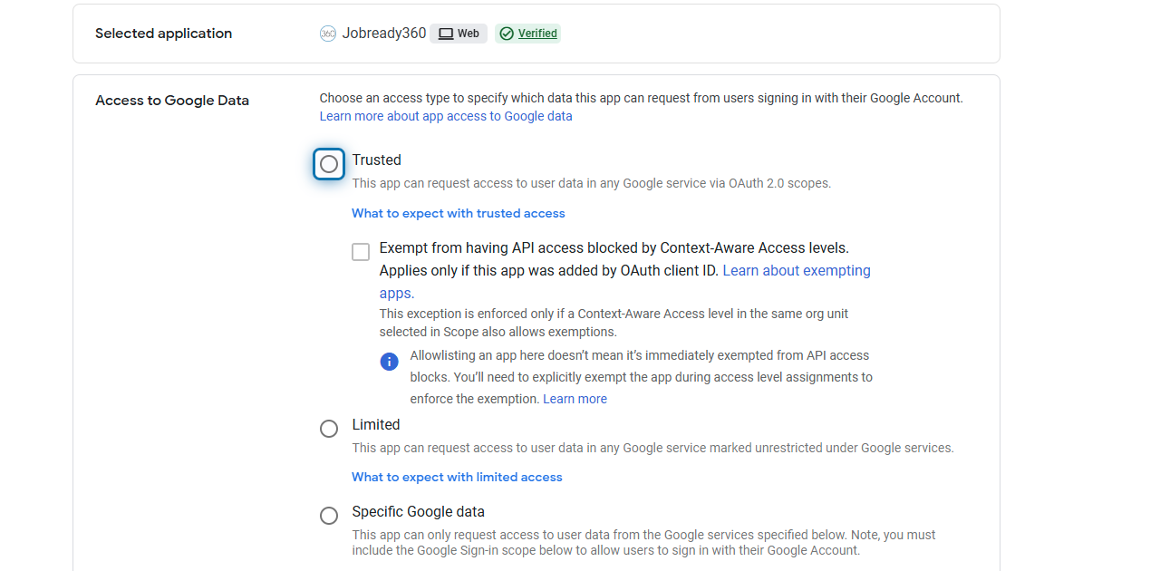
Task: Click the Selected application label
Action: pyautogui.click(x=164, y=34)
